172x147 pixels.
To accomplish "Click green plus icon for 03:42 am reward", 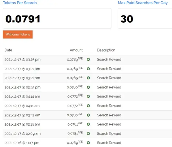I will pos(88,115).
